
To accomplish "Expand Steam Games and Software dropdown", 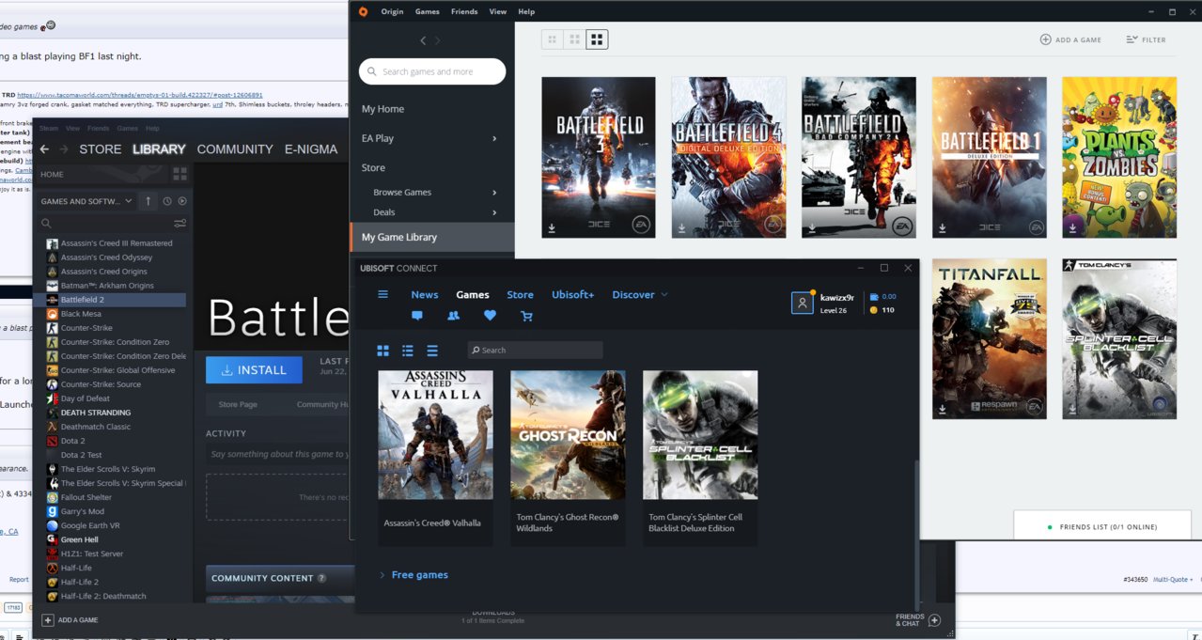I will click(88, 201).
